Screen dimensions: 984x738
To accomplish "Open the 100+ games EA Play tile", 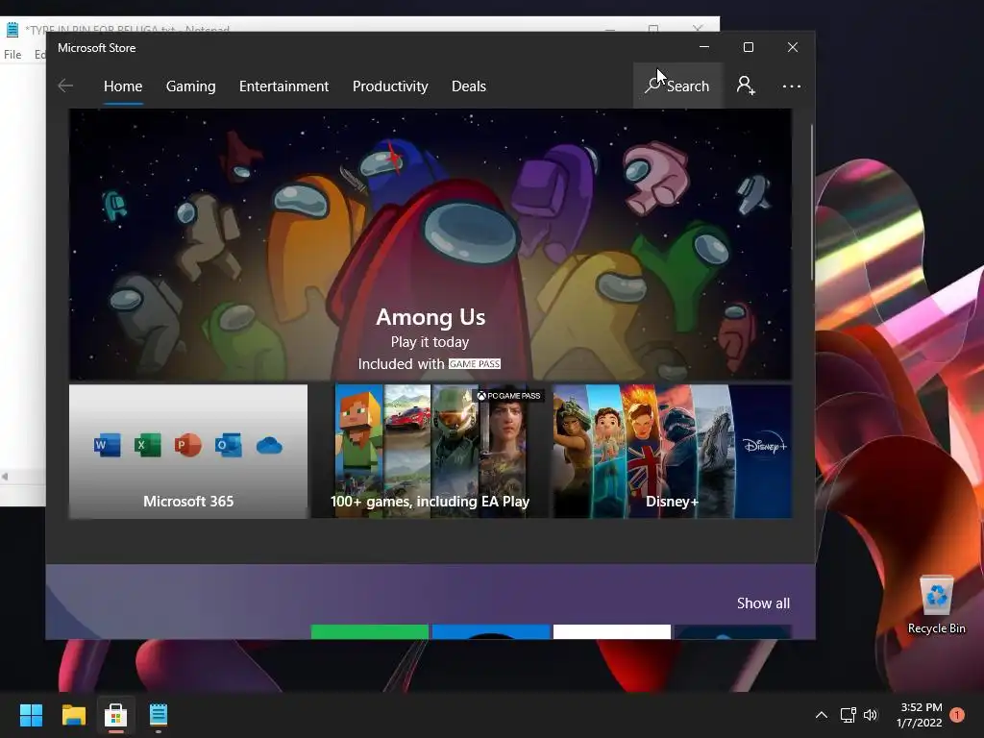I will [x=430, y=452].
